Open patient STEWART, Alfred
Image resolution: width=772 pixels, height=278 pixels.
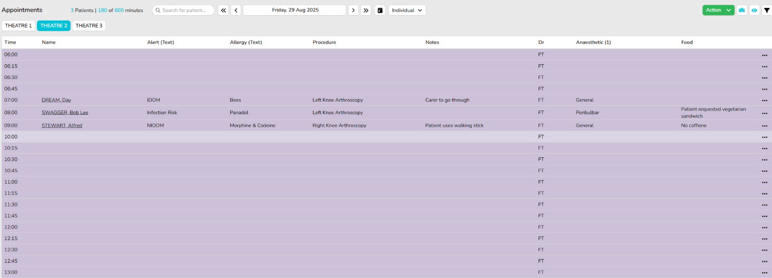[x=62, y=126]
